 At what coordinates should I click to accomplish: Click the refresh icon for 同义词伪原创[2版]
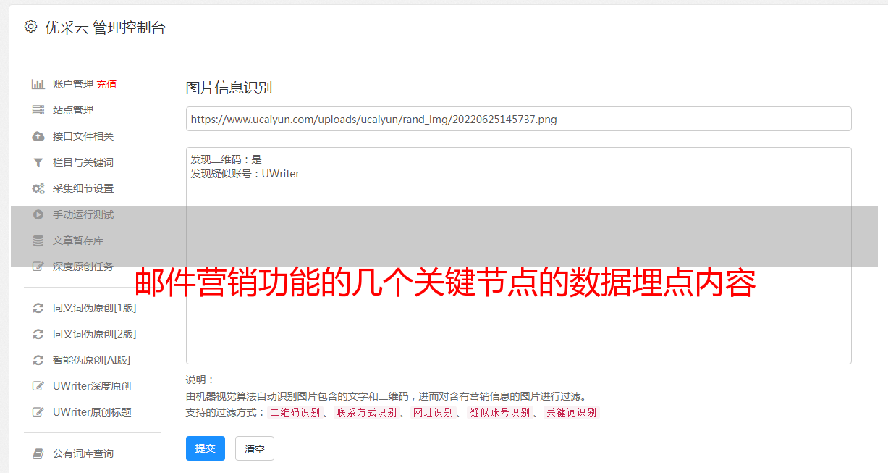pyautogui.click(x=38, y=334)
